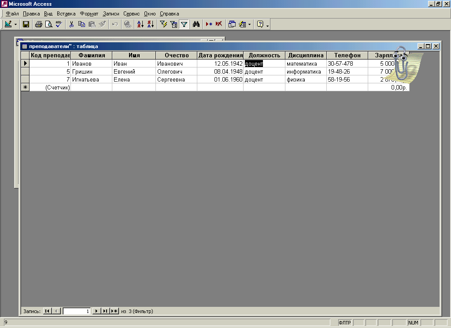
Task: Click date cell 08.04.1948
Action: pos(220,71)
